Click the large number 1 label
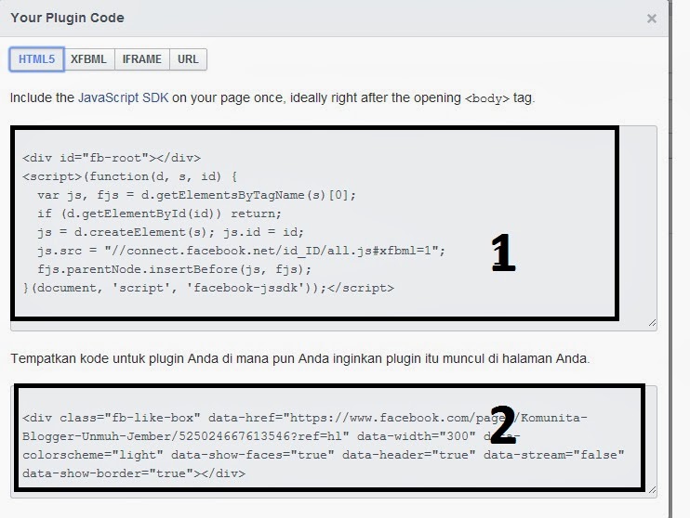Image resolution: width=690 pixels, height=518 pixels. tap(502, 253)
